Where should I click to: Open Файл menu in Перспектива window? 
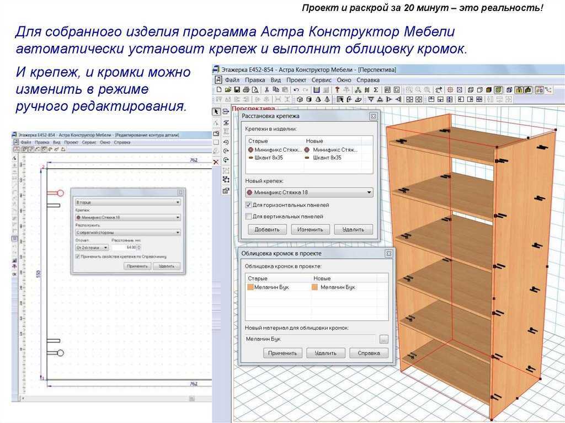(232, 80)
